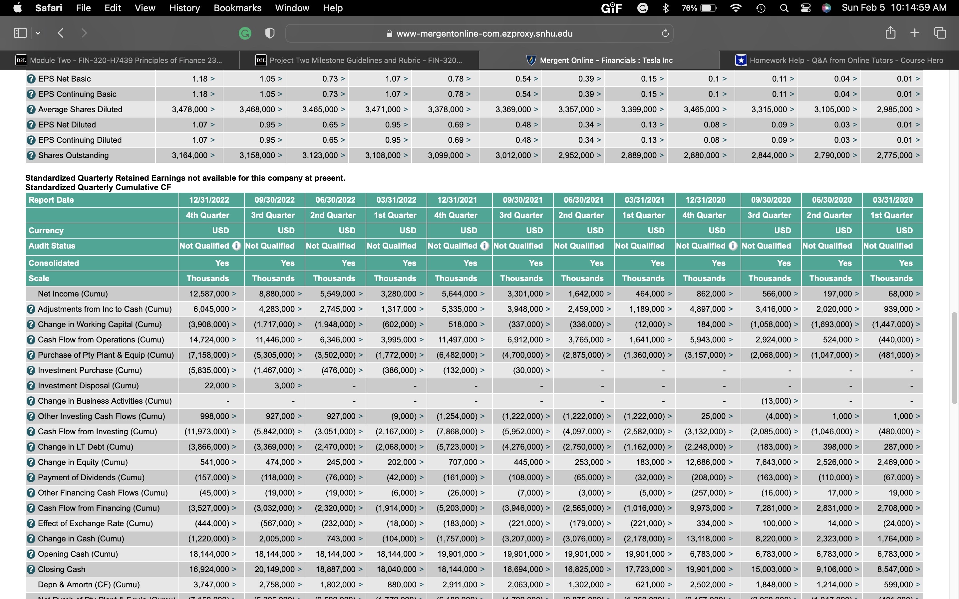The width and height of the screenshot is (959, 599).
Task: Toggle the Safari sidebar icon
Action: pos(20,33)
